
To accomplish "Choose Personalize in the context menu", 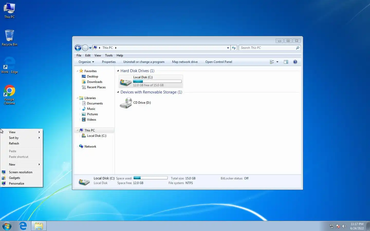I will [x=22, y=184].
